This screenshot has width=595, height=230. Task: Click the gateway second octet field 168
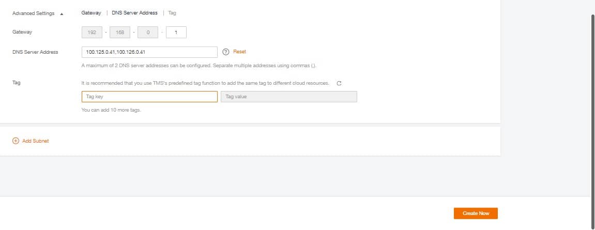pos(120,32)
